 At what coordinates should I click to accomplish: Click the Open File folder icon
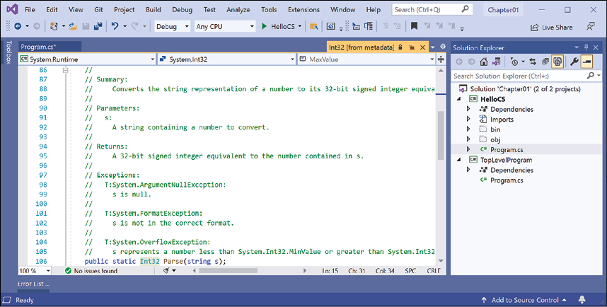[x=73, y=26]
